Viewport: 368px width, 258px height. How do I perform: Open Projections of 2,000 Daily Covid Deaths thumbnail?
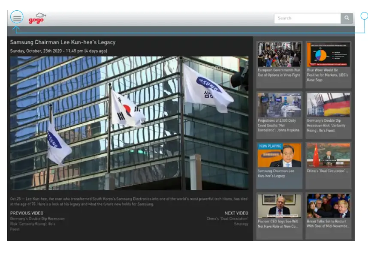pyautogui.click(x=279, y=105)
